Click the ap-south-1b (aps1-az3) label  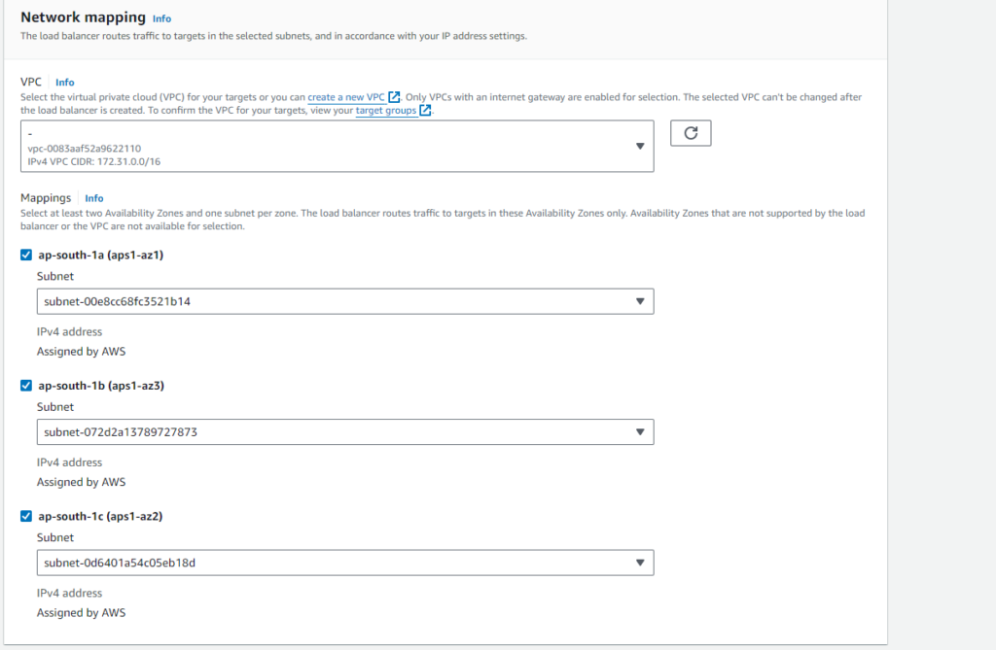coord(101,386)
